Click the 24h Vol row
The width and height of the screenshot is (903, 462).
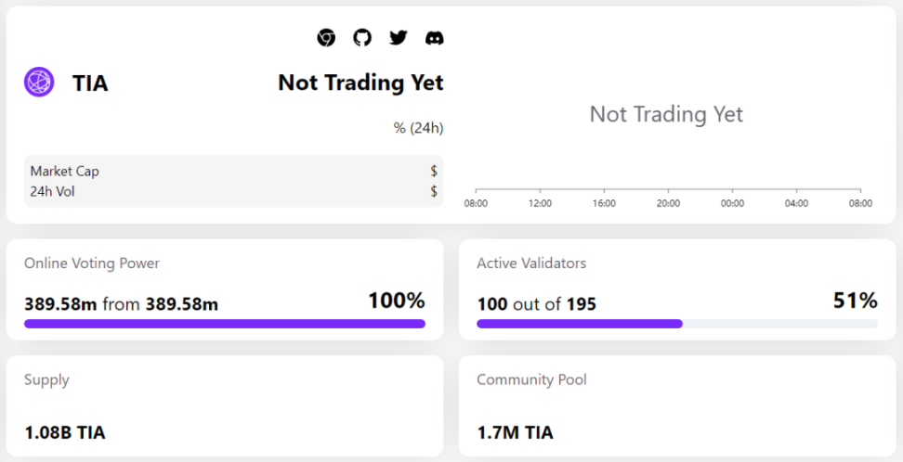233,191
